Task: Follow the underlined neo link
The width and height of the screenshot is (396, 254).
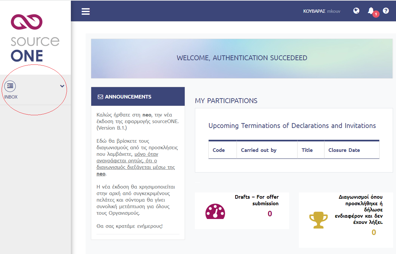Action: pyautogui.click(x=101, y=173)
